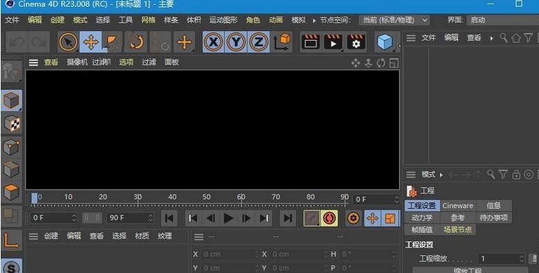Toggle Scale keying button in timeline
The width and height of the screenshot is (539, 273).
[391, 218]
